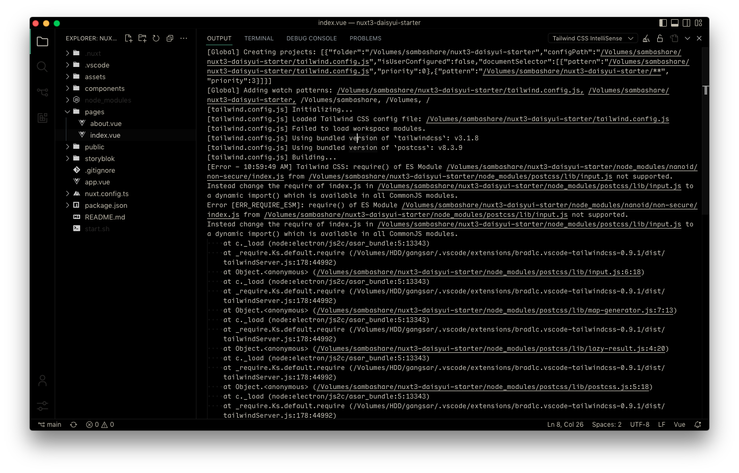739x473 pixels.
Task: Open the Source Control view
Action: point(42,92)
